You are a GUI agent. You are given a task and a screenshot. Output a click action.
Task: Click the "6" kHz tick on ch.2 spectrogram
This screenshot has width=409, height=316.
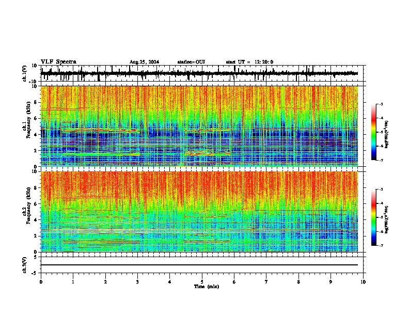36,204
